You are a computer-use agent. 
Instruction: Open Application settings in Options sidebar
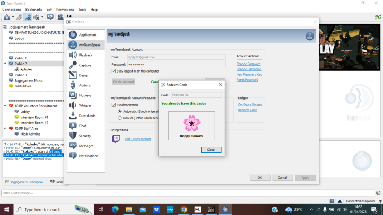86,35
